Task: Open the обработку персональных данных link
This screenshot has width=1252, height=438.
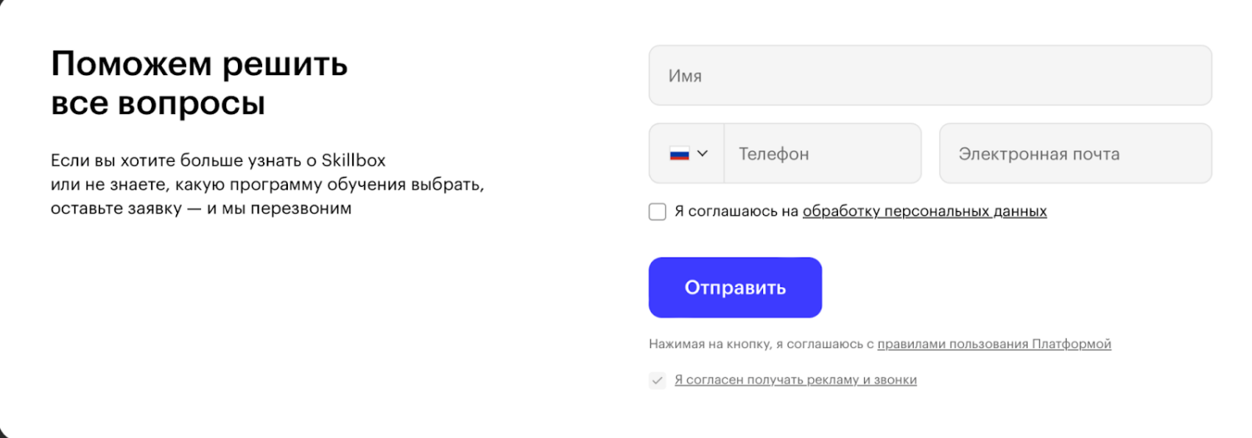Action: 924,212
